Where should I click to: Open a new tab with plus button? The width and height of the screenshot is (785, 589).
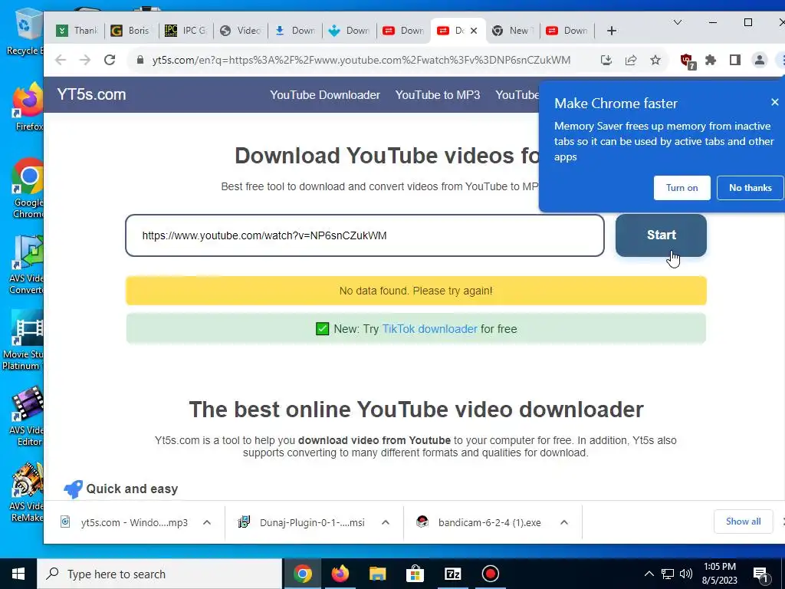point(611,31)
